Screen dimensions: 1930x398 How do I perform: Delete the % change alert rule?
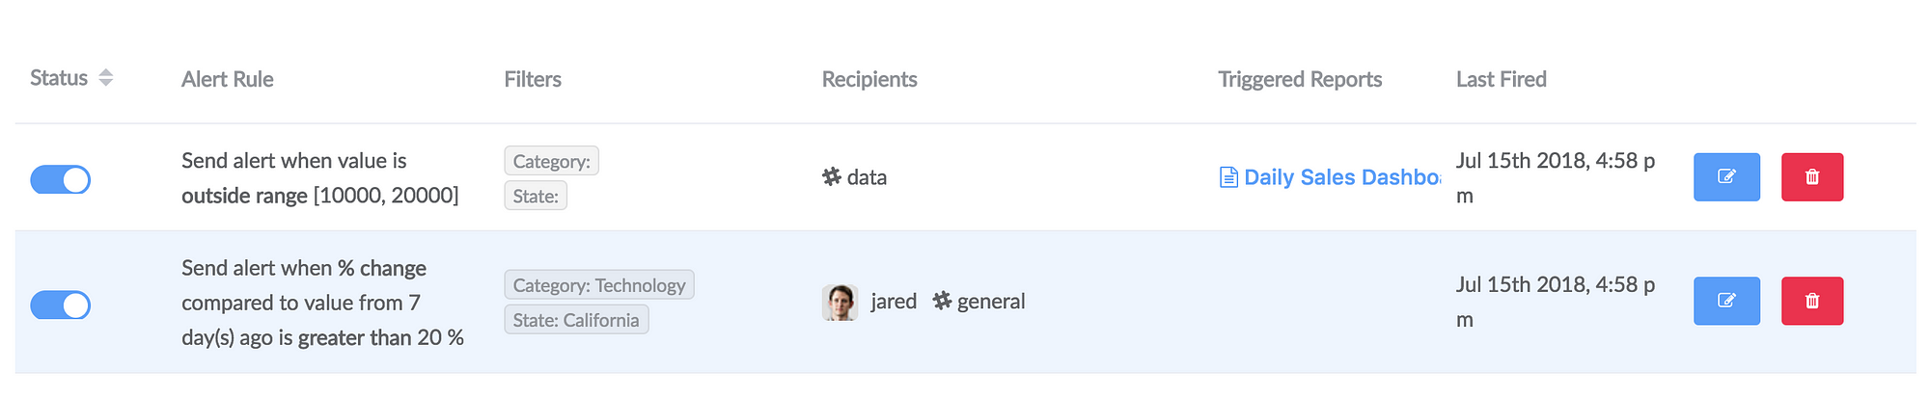point(1812,301)
